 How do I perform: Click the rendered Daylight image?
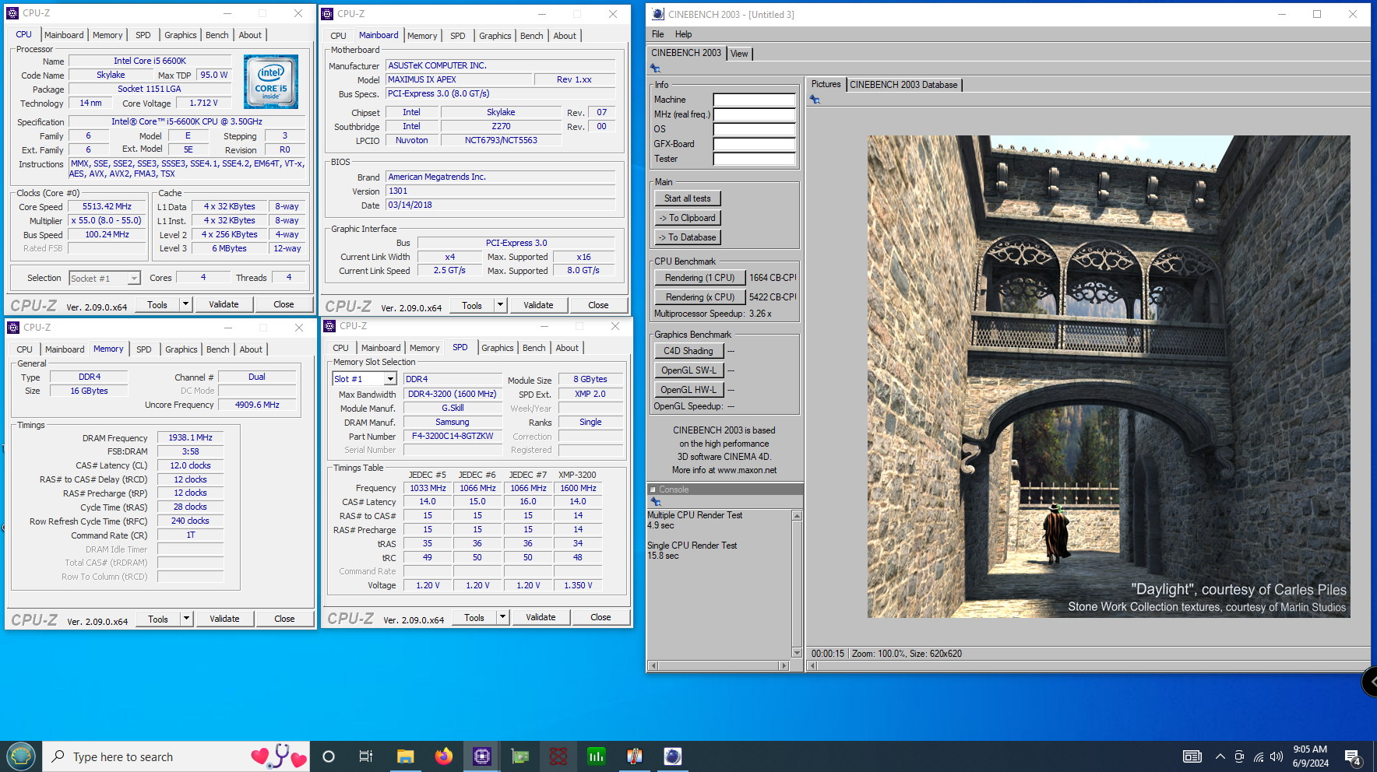pyautogui.click(x=1109, y=377)
